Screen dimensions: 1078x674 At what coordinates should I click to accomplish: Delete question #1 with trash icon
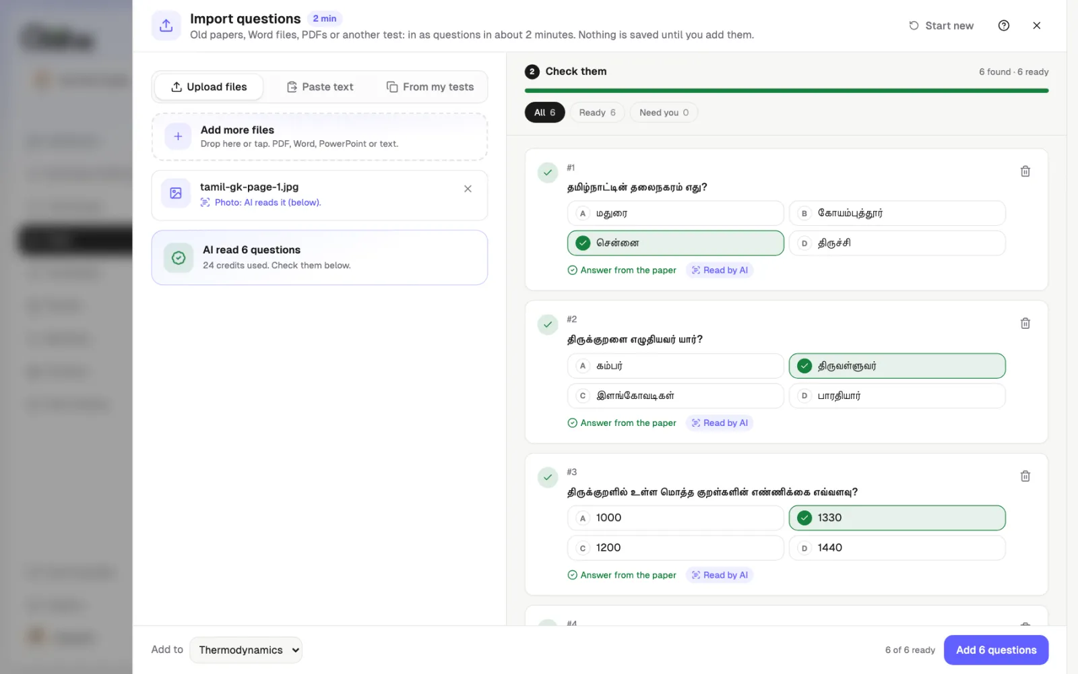(x=1025, y=171)
